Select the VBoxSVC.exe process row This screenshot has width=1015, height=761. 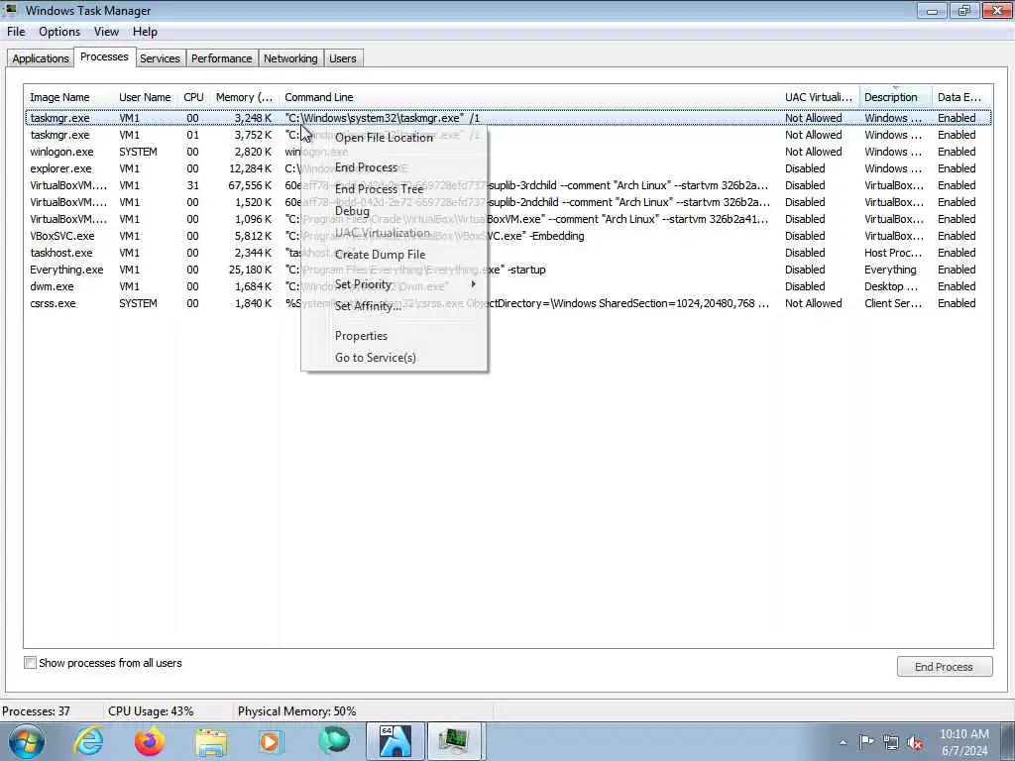point(508,236)
